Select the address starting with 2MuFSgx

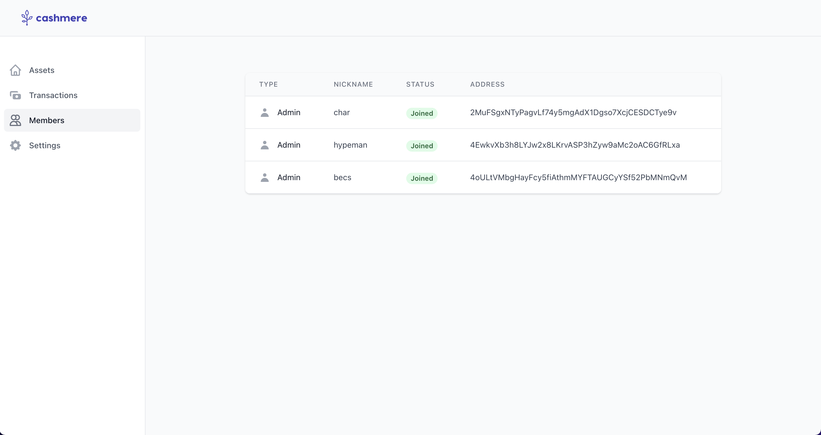pyautogui.click(x=573, y=112)
